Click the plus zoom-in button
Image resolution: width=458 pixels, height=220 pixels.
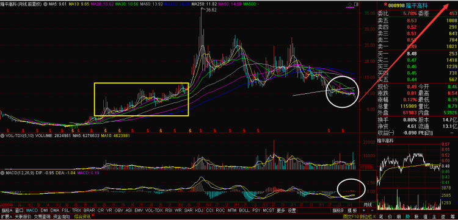[x=364, y=210]
